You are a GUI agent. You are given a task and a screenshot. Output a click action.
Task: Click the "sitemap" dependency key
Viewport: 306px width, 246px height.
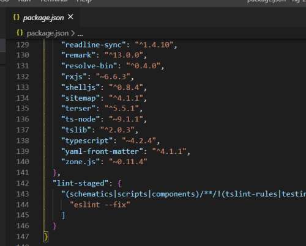coord(81,98)
